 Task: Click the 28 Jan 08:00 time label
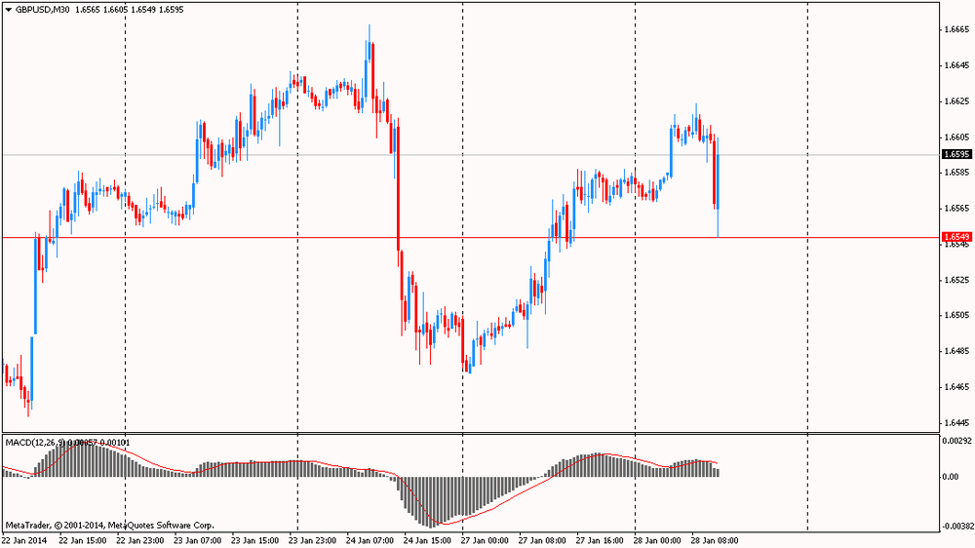(x=715, y=538)
